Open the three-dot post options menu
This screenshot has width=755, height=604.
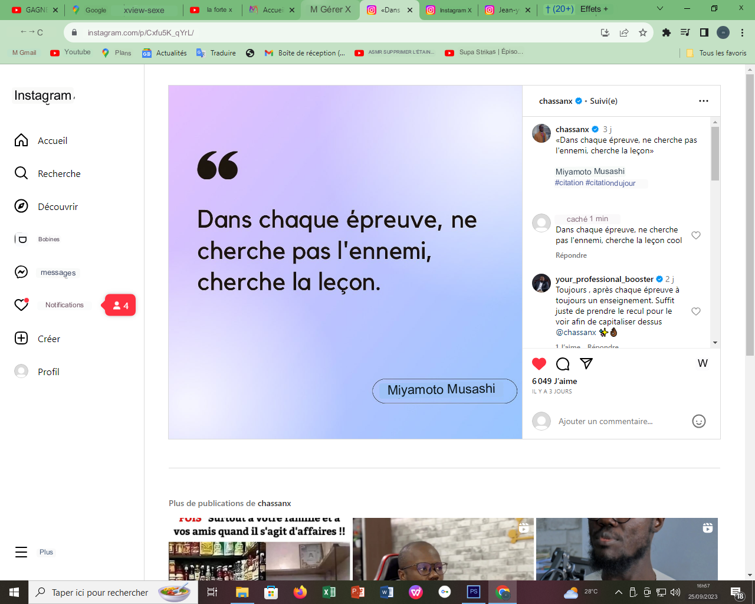pos(703,101)
